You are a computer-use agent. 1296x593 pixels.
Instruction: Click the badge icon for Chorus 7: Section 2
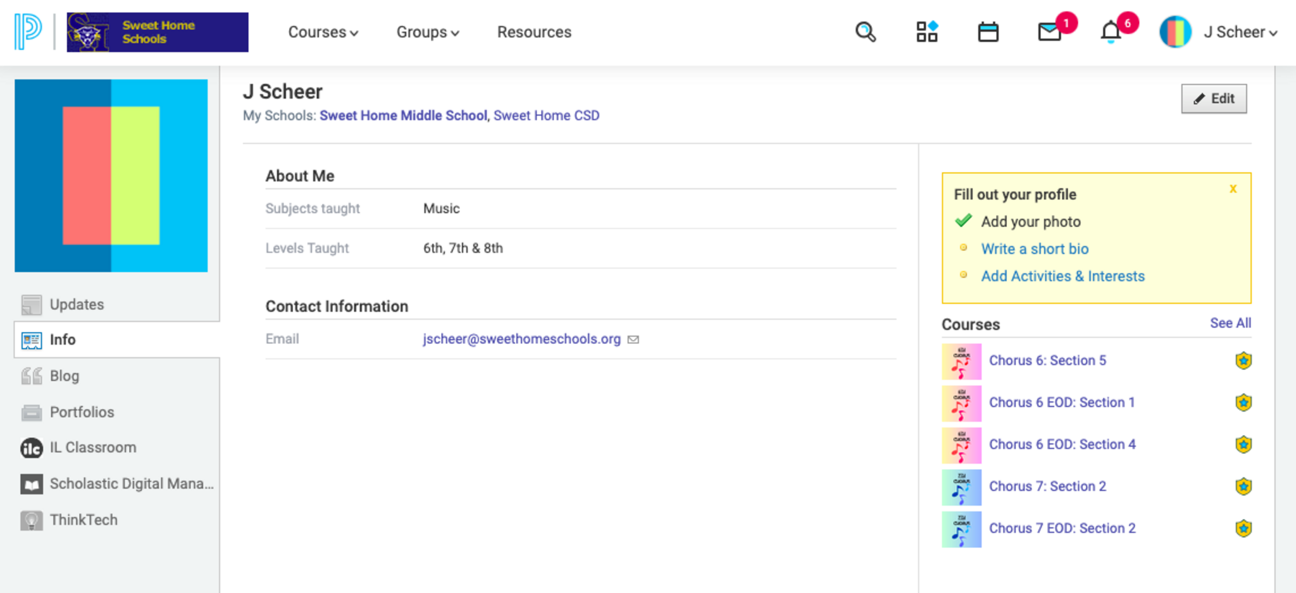(1243, 486)
